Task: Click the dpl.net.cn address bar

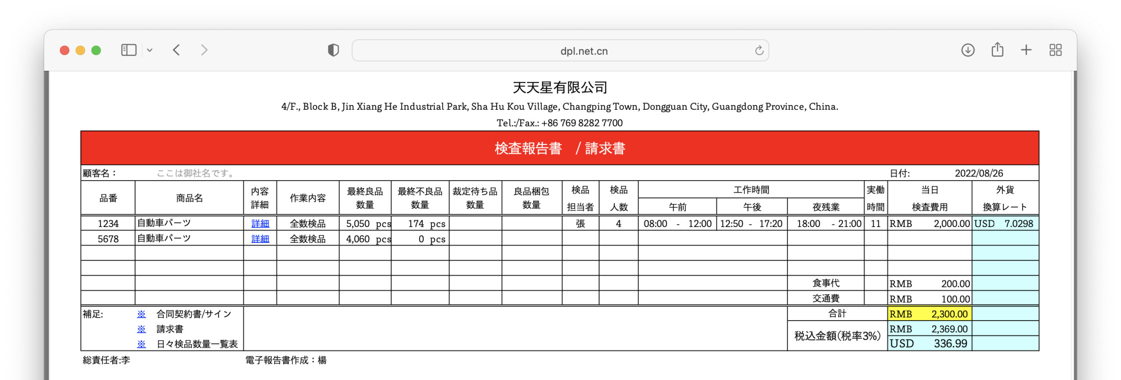Action: tap(560, 51)
